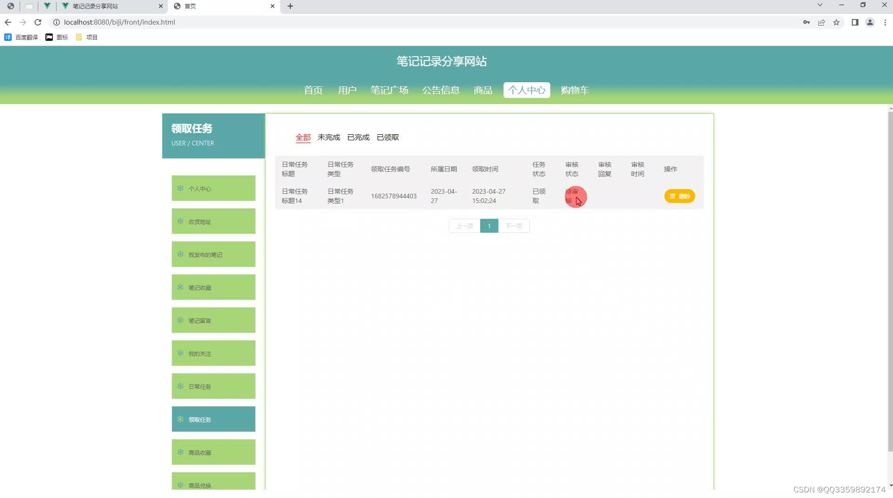This screenshot has width=893, height=498.
Task: Click the 操作 column header
Action: click(x=670, y=169)
